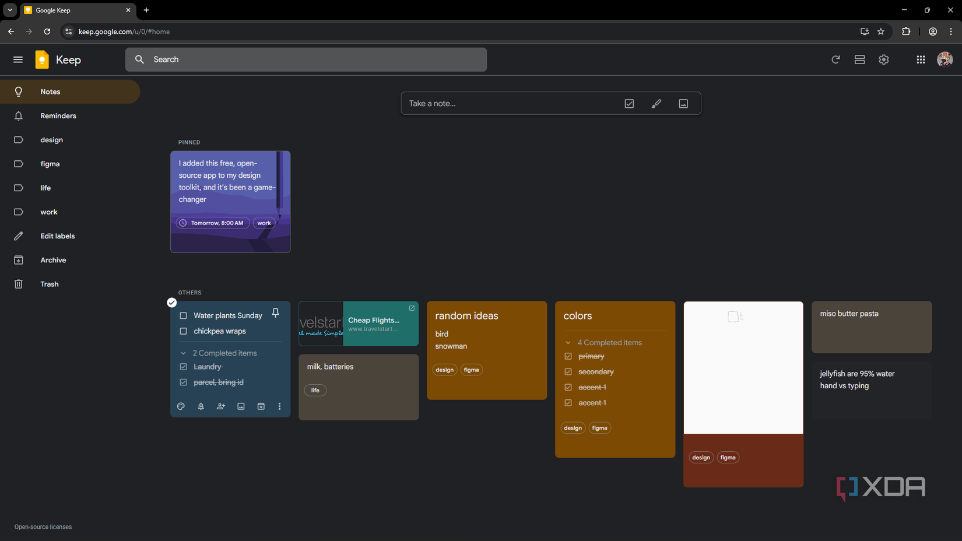The width and height of the screenshot is (962, 541).
Task: Add a collaborator to the Water plants note
Action: coord(220,406)
